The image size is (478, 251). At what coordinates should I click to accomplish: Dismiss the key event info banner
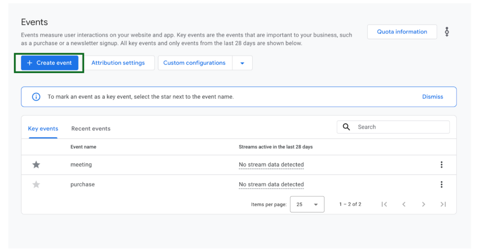click(x=432, y=97)
